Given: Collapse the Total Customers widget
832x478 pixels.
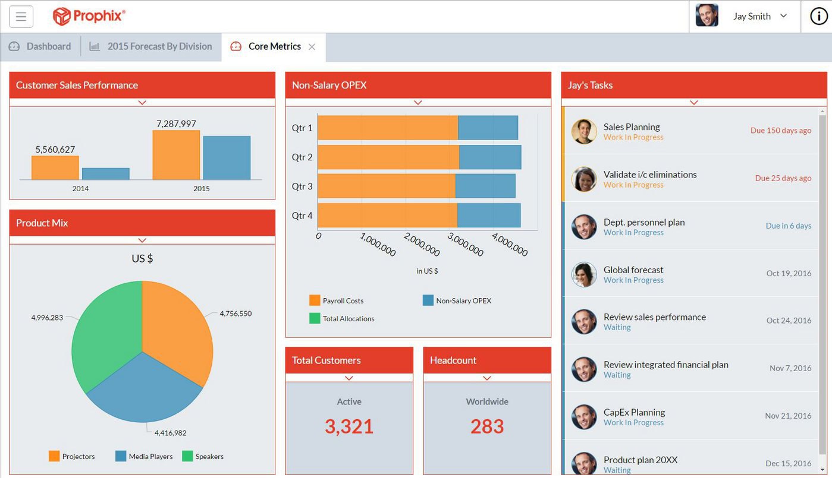Looking at the screenshot, I should [x=349, y=376].
